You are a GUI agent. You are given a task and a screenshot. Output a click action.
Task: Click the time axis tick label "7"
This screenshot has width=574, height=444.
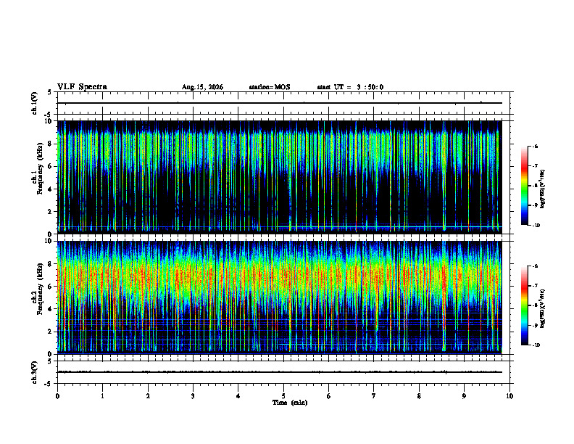click(x=374, y=395)
